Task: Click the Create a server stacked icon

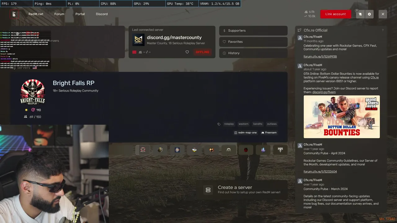Action: pyautogui.click(x=208, y=190)
